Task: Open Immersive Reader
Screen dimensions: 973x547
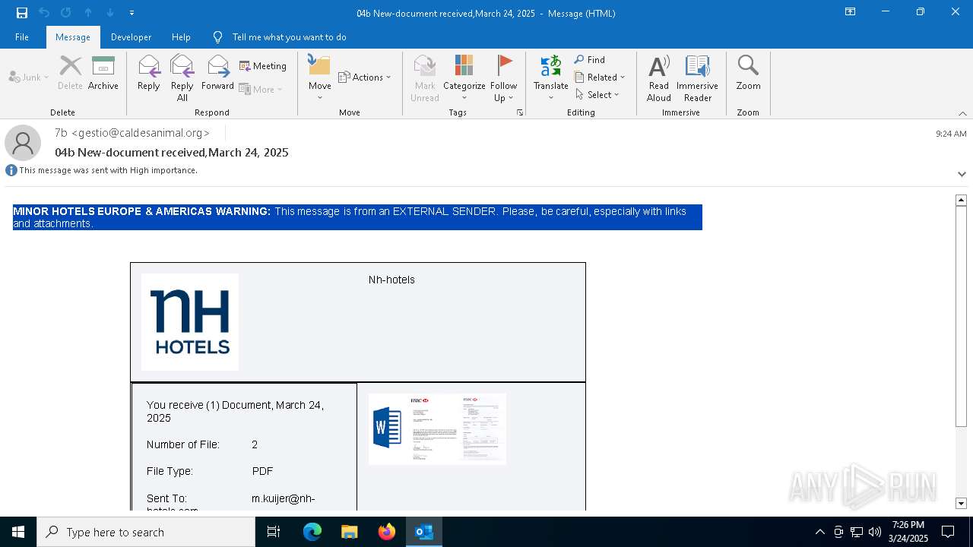Action: 698,77
